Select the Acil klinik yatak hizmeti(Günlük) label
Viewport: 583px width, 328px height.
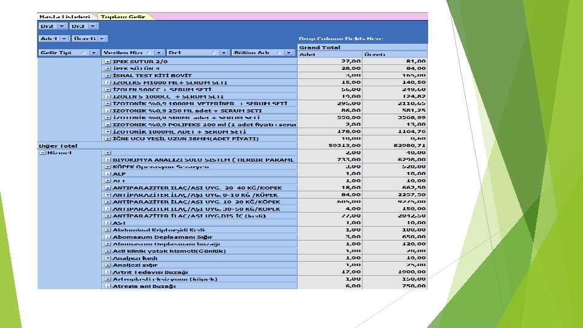(x=169, y=251)
